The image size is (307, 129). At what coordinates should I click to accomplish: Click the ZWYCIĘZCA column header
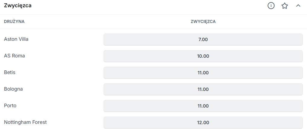(203, 21)
